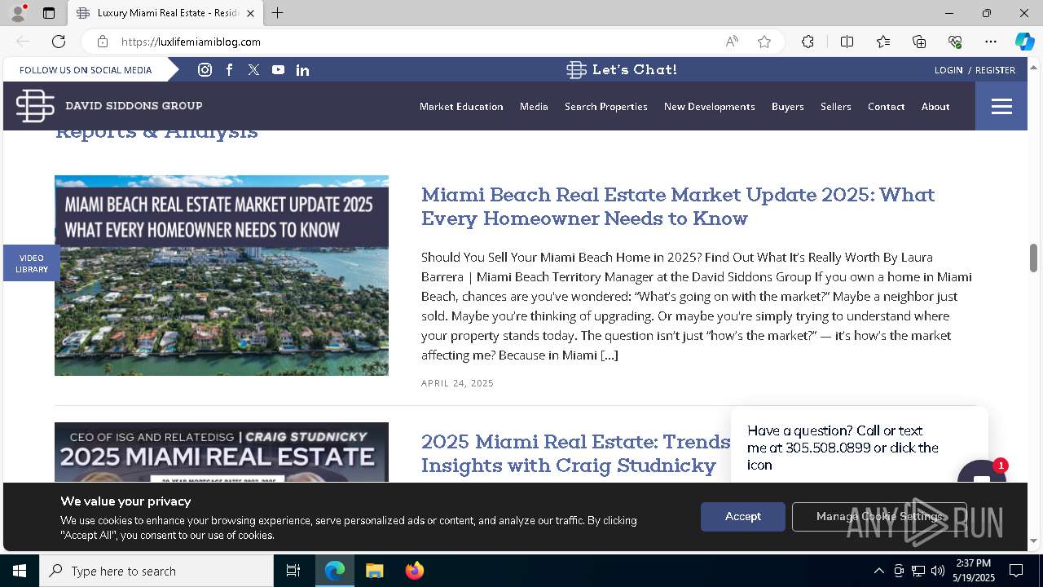Open the Tab actions menu icon
This screenshot has width=1043, height=587.
click(49, 13)
